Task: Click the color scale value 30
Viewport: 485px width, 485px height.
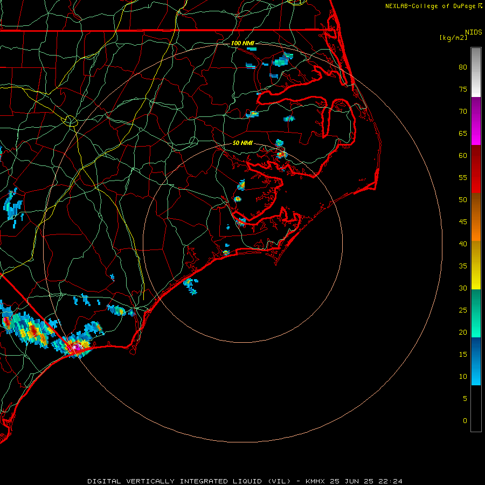Action: coord(463,288)
